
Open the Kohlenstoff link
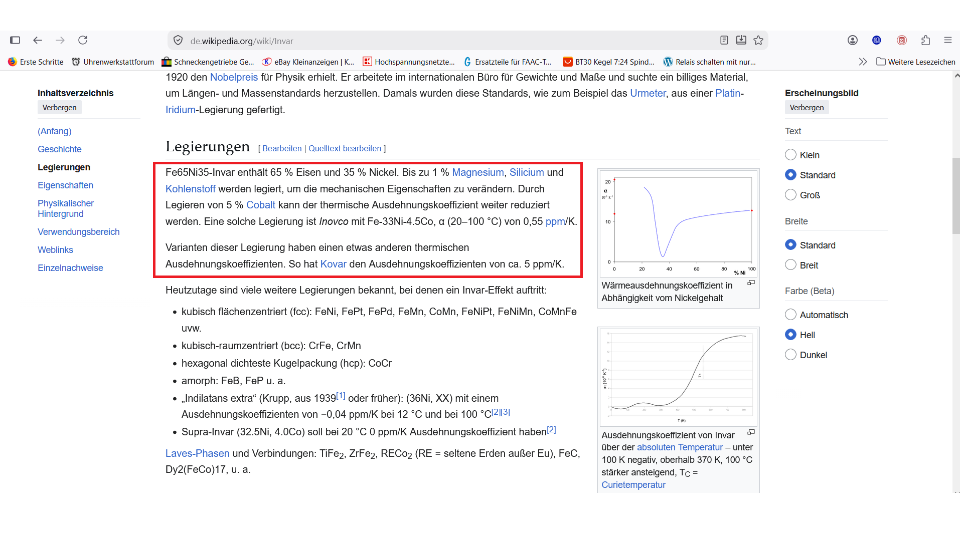pyautogui.click(x=191, y=189)
